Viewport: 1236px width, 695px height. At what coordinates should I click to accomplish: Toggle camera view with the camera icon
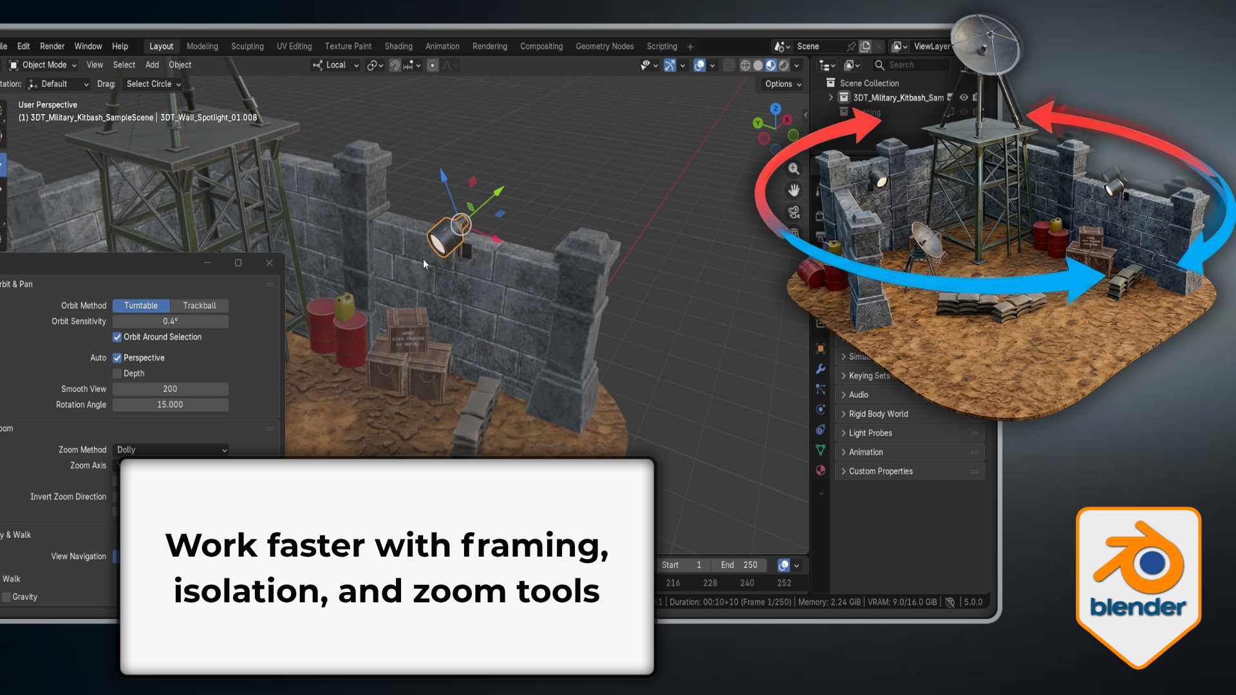point(794,212)
